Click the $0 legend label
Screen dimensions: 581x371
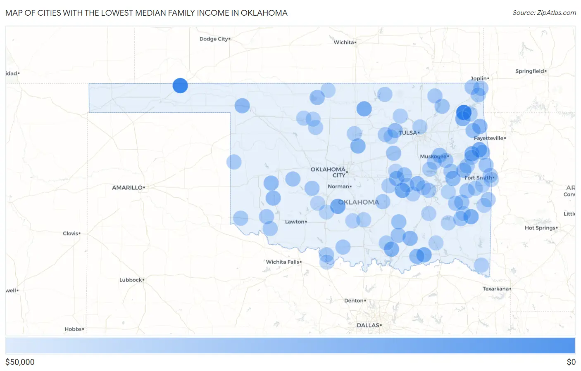(571, 362)
